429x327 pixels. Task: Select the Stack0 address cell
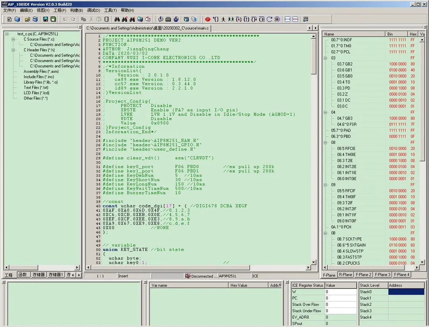click(406, 292)
